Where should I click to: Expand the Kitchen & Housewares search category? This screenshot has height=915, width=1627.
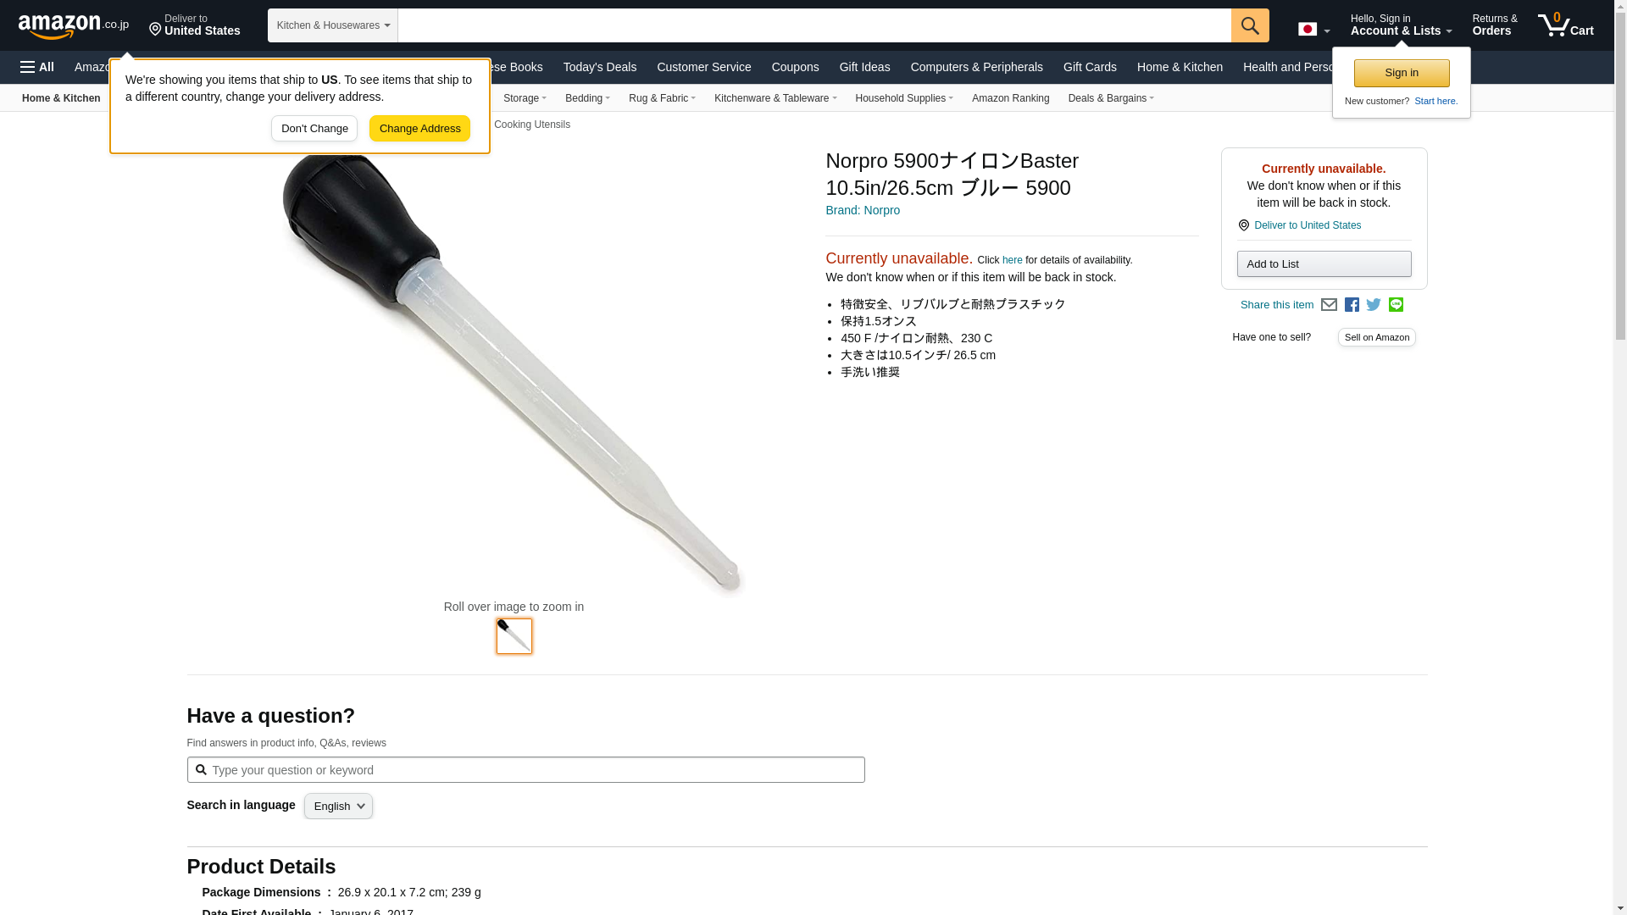click(332, 25)
